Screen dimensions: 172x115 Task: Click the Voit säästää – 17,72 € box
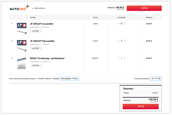click(x=69, y=79)
